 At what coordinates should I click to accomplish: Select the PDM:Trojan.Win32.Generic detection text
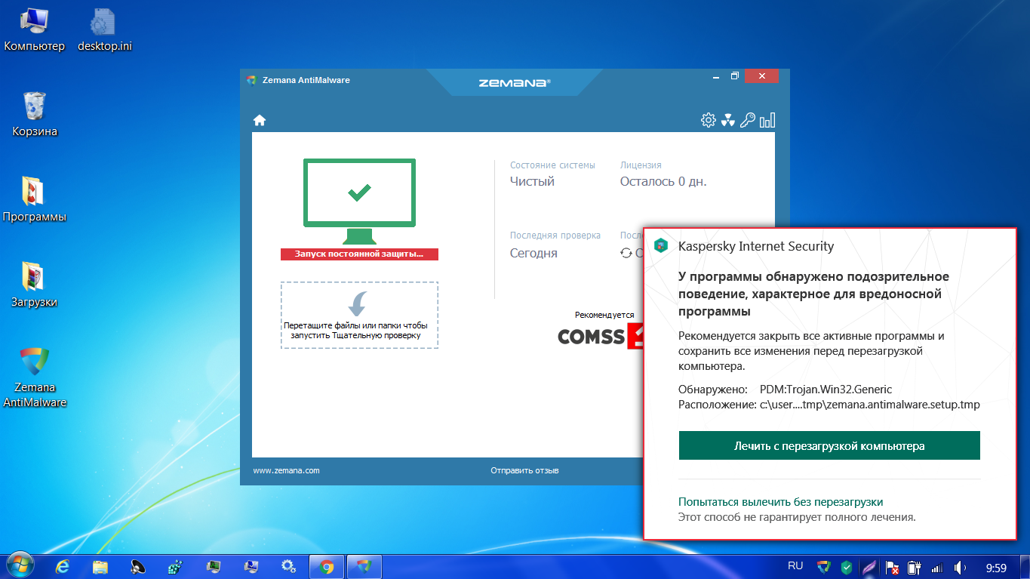(x=826, y=390)
